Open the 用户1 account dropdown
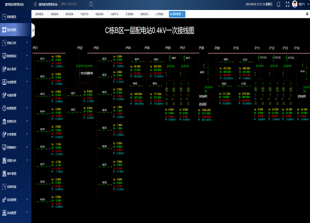The height and width of the screenshot is (223, 310). click(x=302, y=4)
